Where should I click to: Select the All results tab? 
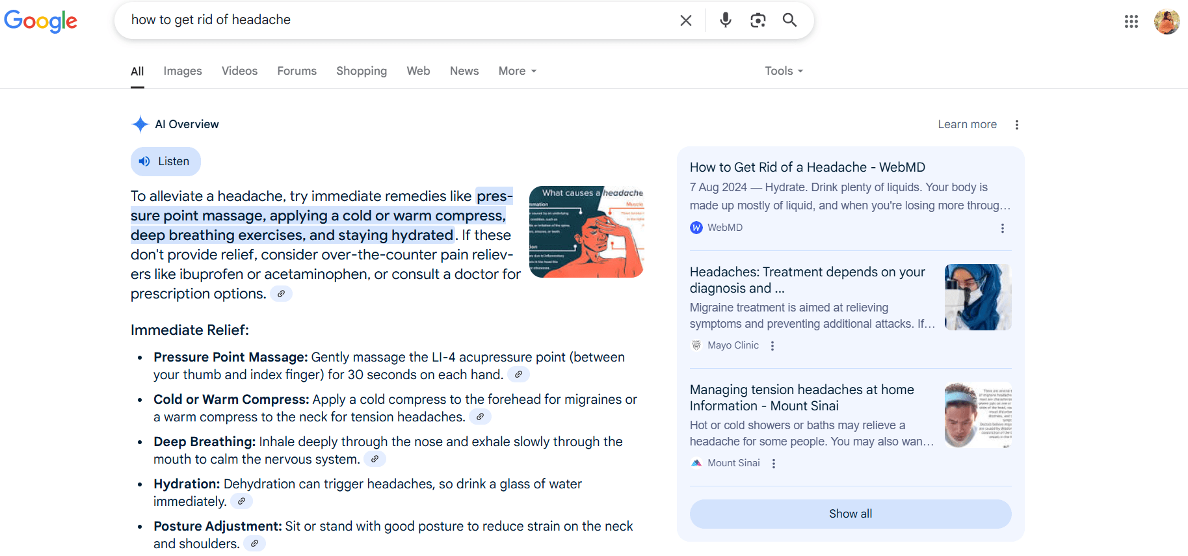pos(137,71)
